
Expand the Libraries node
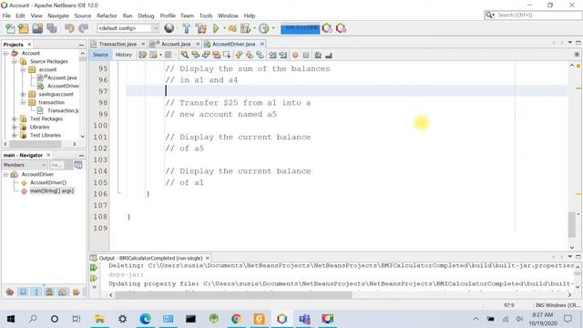coord(15,127)
